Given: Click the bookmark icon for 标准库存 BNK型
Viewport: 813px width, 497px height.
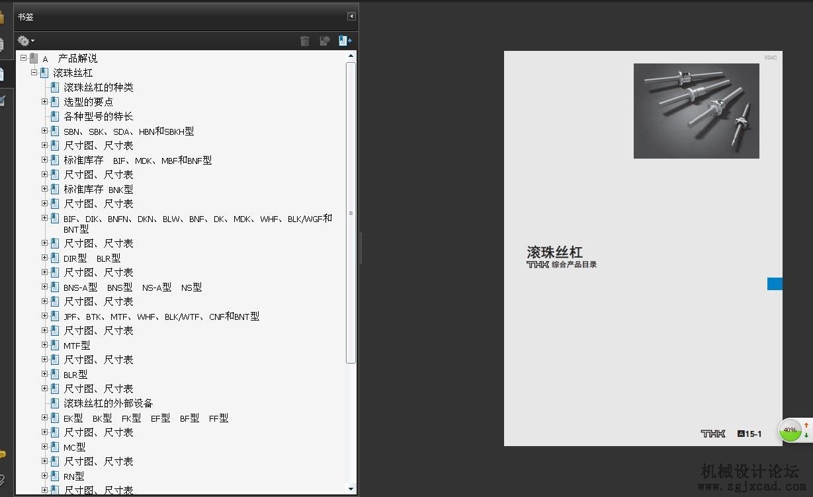Looking at the screenshot, I should coord(55,189).
